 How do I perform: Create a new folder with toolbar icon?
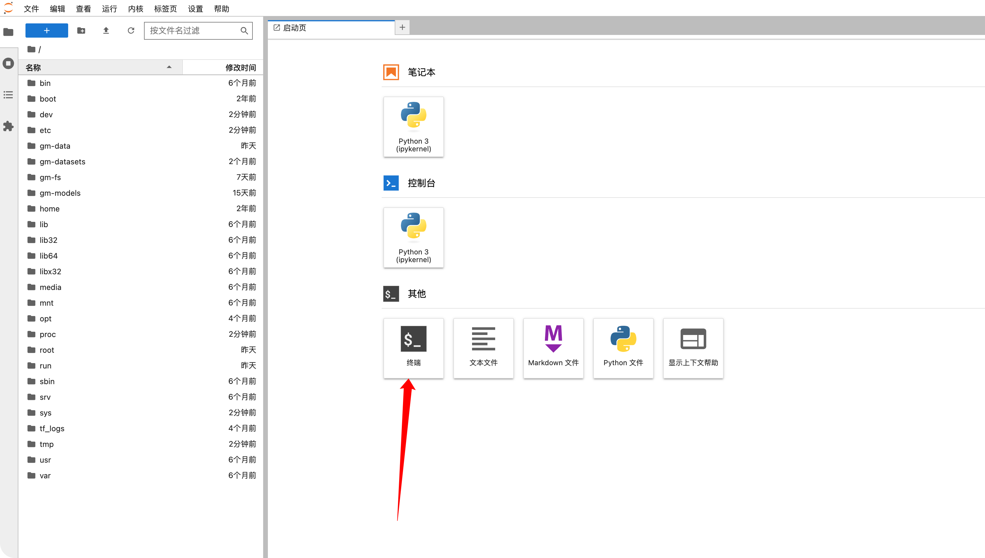pos(81,30)
